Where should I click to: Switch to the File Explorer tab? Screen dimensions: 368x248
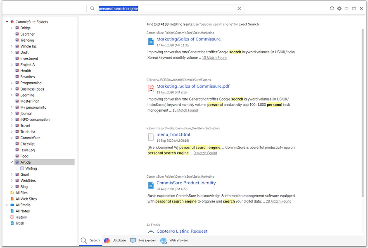tap(143, 240)
